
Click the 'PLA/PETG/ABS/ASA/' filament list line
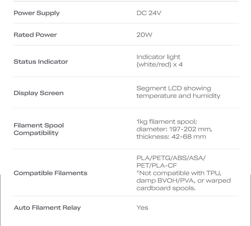point(171,158)
